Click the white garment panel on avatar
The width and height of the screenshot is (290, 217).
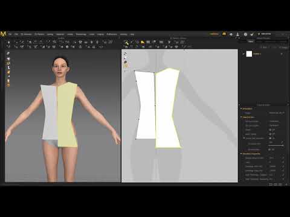pos(50,113)
